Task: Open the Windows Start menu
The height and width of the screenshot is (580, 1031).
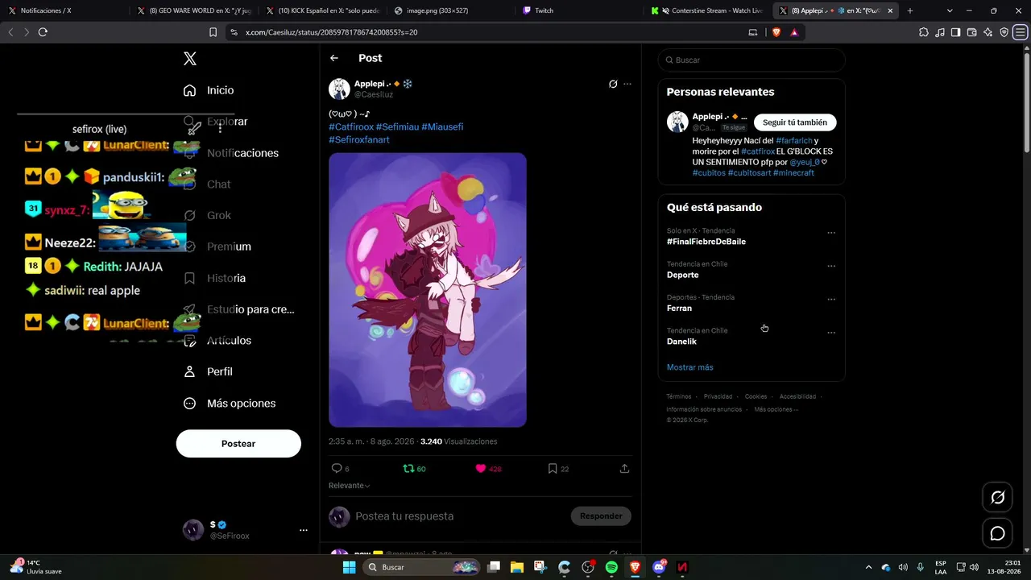Action: (350, 567)
